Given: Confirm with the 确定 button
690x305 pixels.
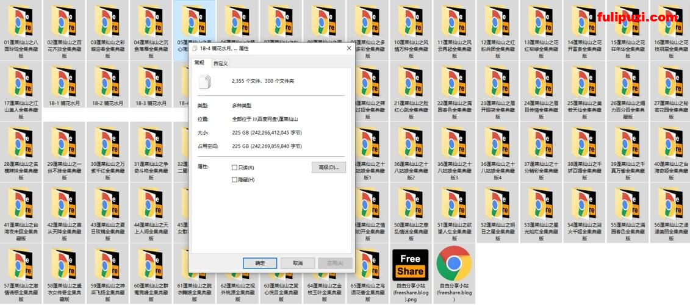Looking at the screenshot, I should 260,263.
